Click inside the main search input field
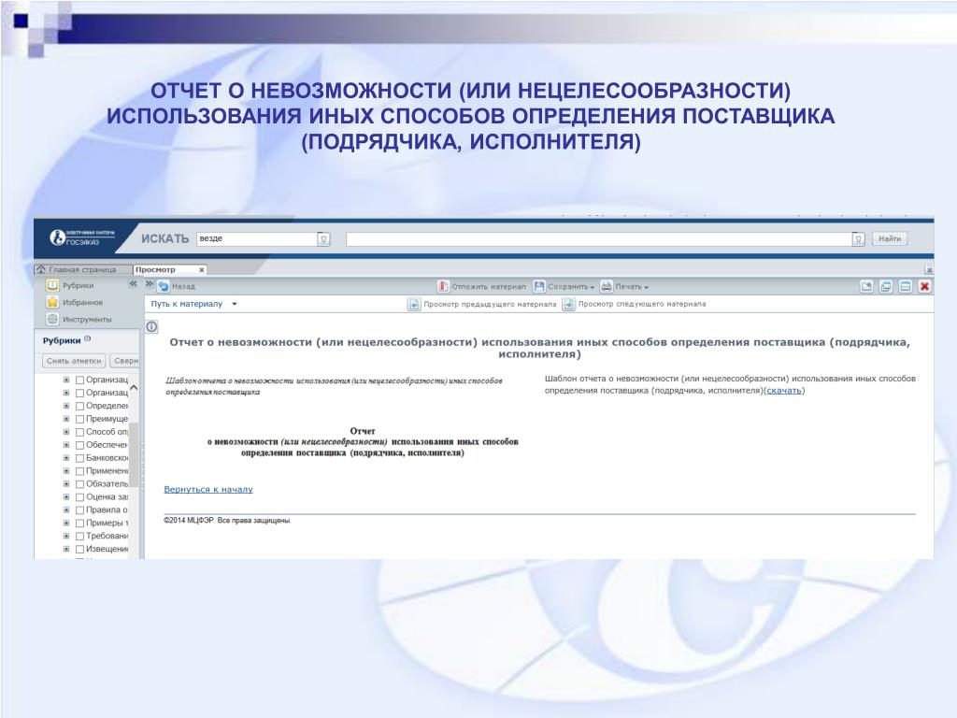 tap(598, 238)
